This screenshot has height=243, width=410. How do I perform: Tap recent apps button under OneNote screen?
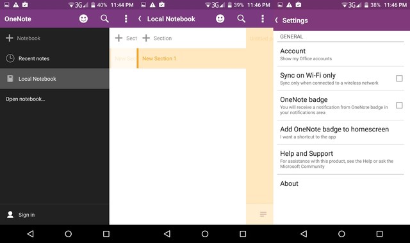106,233
